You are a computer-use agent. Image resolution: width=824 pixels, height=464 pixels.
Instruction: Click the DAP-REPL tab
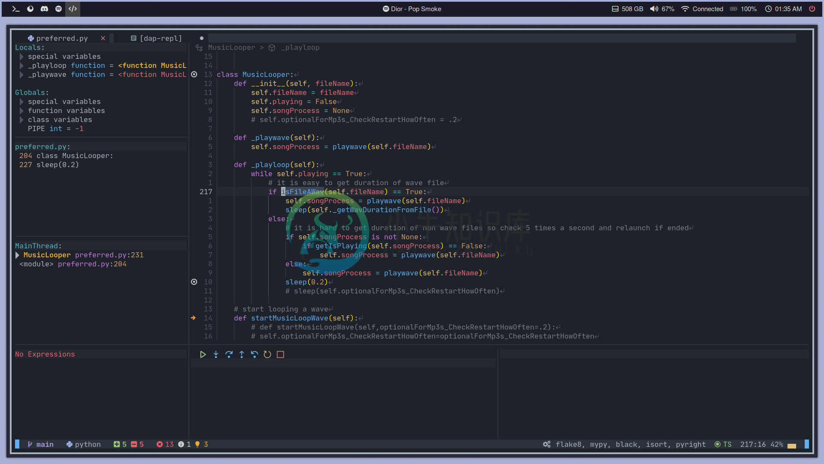tap(160, 38)
